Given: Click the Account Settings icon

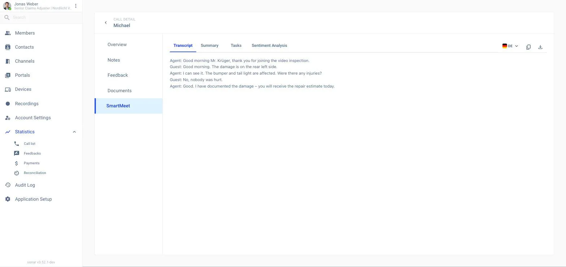Looking at the screenshot, I should tap(8, 118).
